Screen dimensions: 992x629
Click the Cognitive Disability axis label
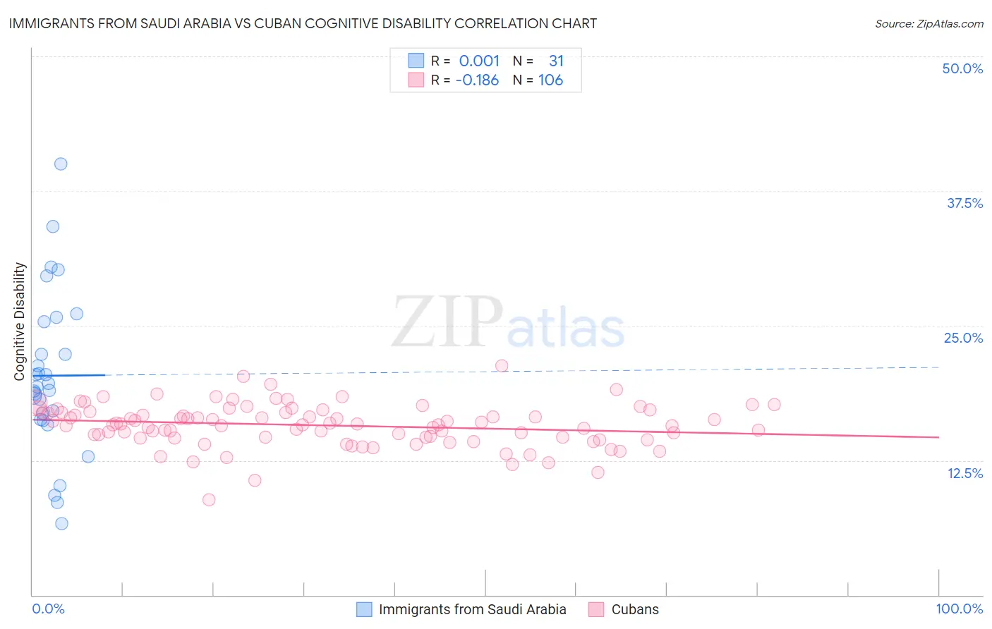(20, 322)
